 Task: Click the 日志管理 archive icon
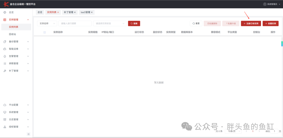tap(5, 120)
